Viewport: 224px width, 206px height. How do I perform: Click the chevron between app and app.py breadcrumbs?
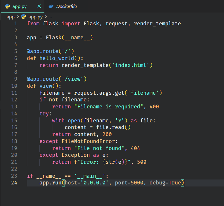pyautogui.click(x=17, y=17)
